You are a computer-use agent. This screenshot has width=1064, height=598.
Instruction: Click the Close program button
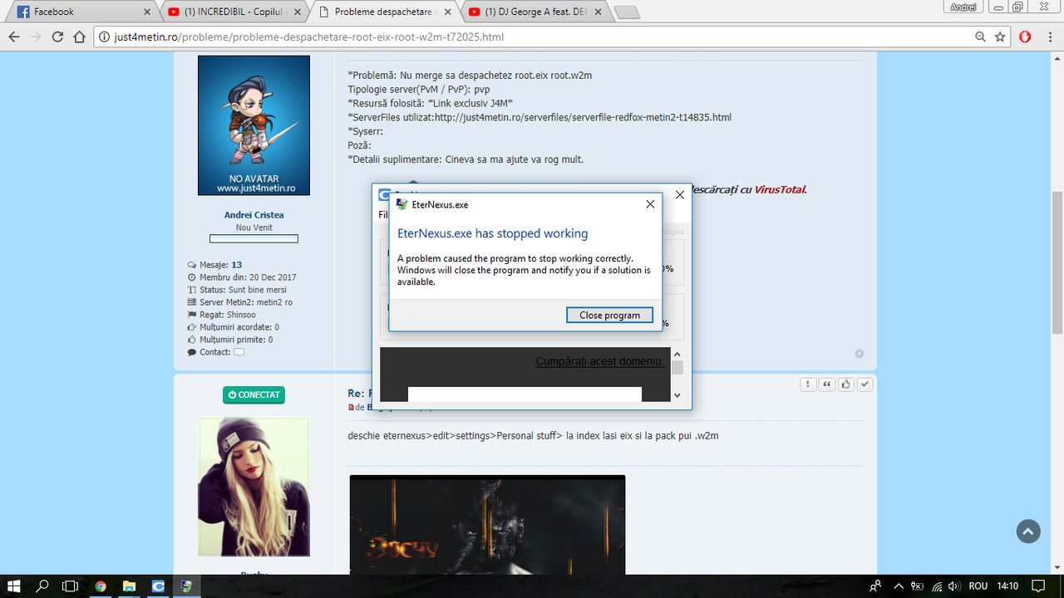[x=610, y=315]
